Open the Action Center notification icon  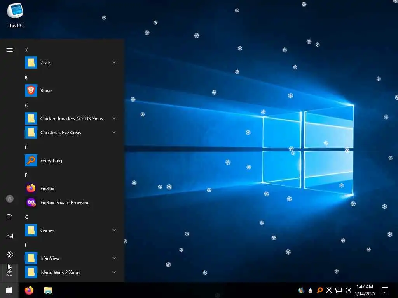point(385,290)
